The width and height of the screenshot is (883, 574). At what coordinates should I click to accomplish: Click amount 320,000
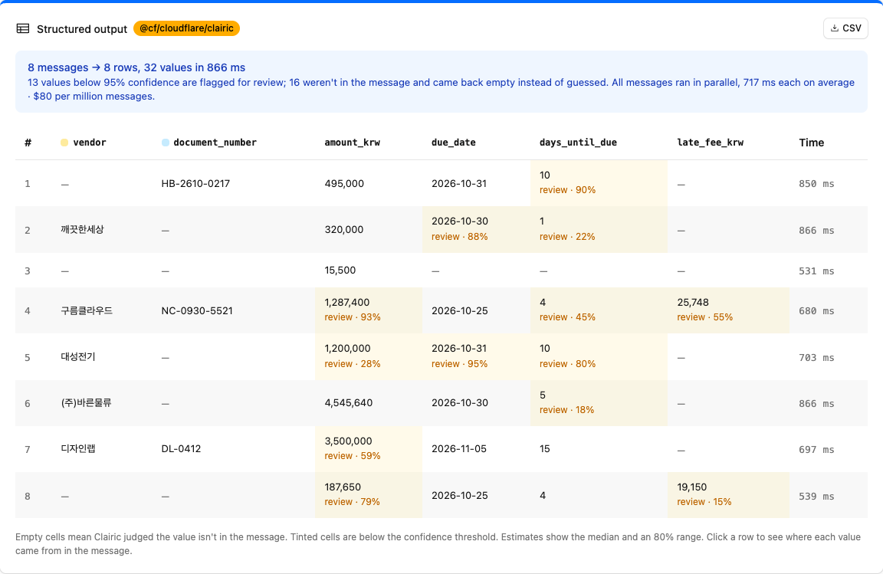click(344, 230)
